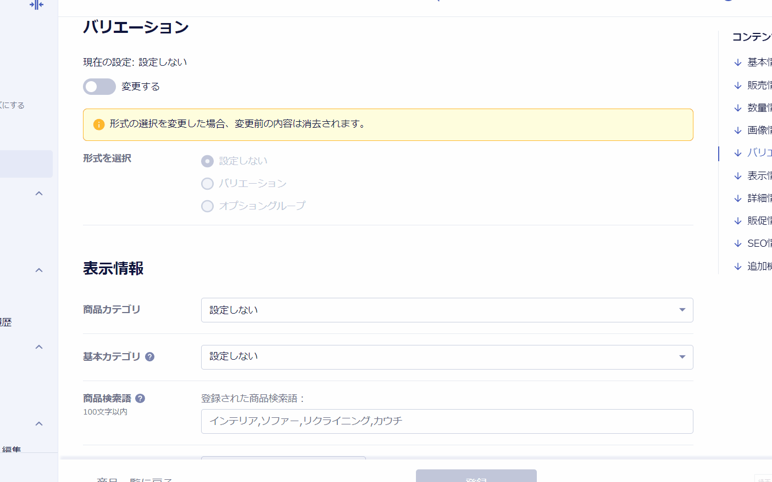Click the down-arrow icon beside 画像情報
The height and width of the screenshot is (482, 772).
point(738,131)
